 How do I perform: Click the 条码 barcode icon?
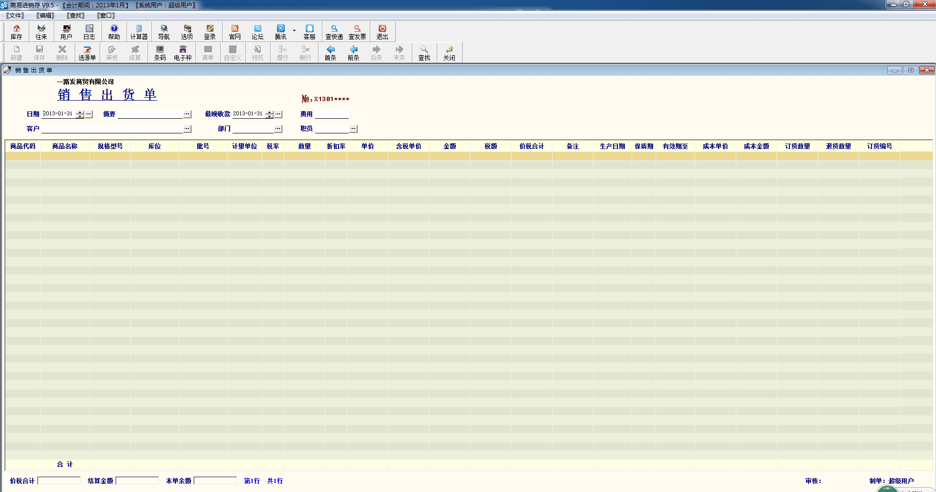click(160, 53)
